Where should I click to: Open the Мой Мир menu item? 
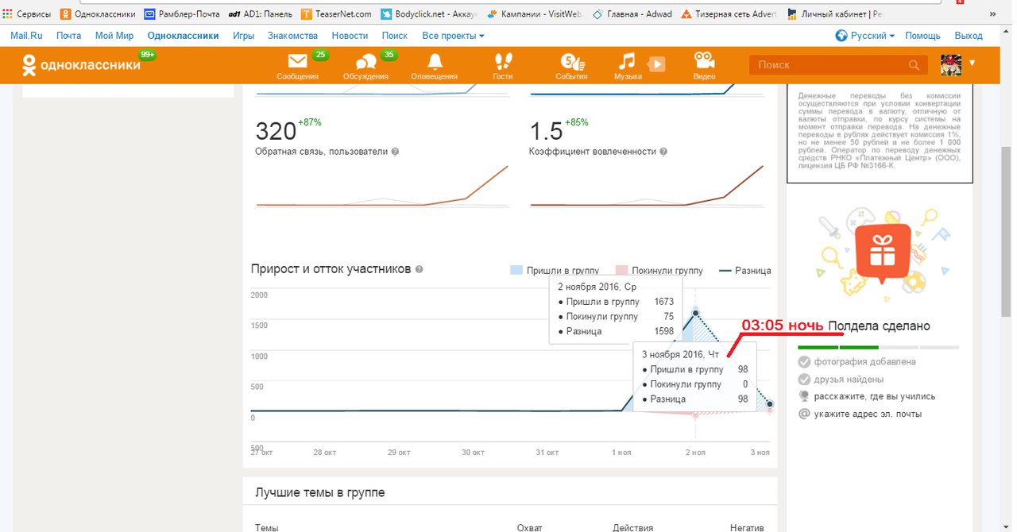114,36
